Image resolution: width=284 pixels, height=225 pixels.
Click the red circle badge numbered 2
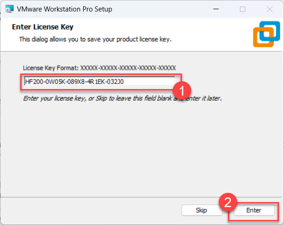pyautogui.click(x=228, y=202)
